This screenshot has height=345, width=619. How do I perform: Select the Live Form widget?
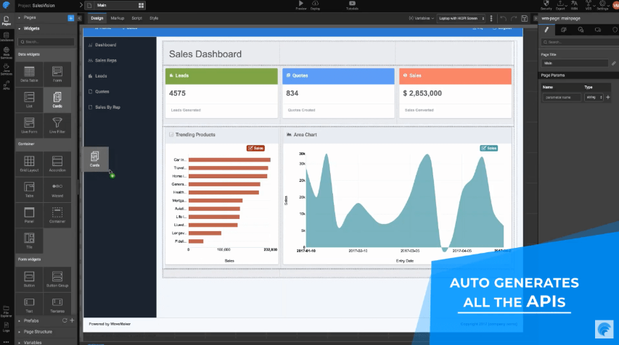point(29,125)
